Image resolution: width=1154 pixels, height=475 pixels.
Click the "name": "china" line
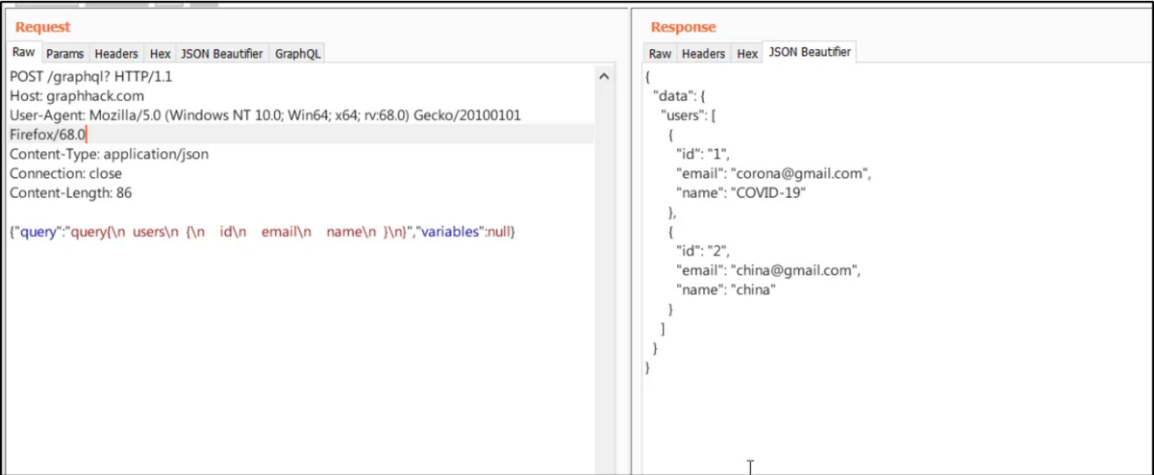pos(725,289)
